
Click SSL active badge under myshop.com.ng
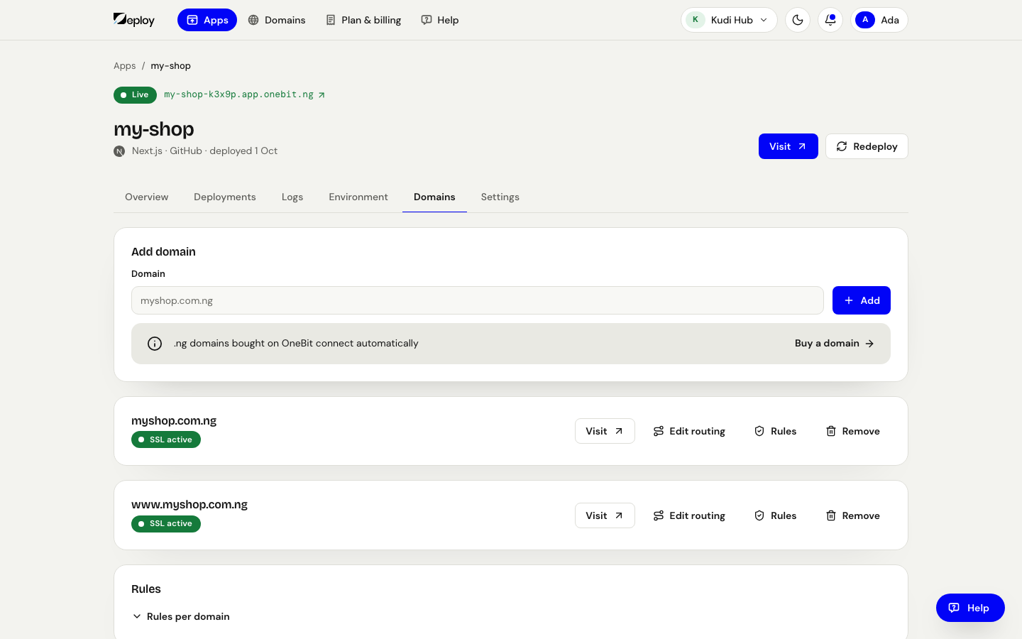click(x=166, y=439)
